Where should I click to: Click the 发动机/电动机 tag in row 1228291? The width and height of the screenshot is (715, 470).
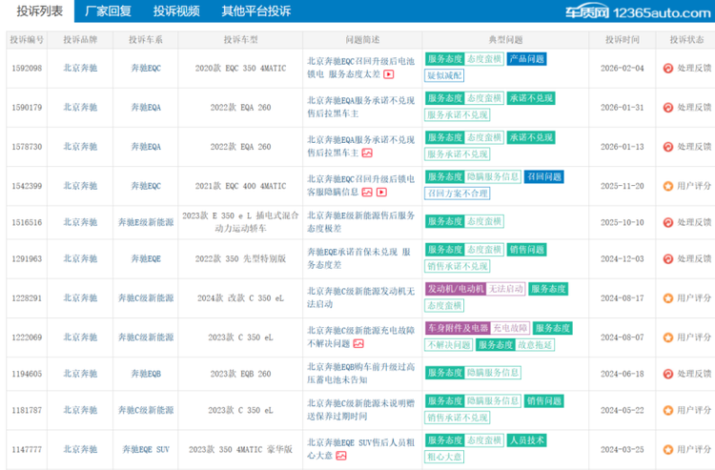click(456, 289)
